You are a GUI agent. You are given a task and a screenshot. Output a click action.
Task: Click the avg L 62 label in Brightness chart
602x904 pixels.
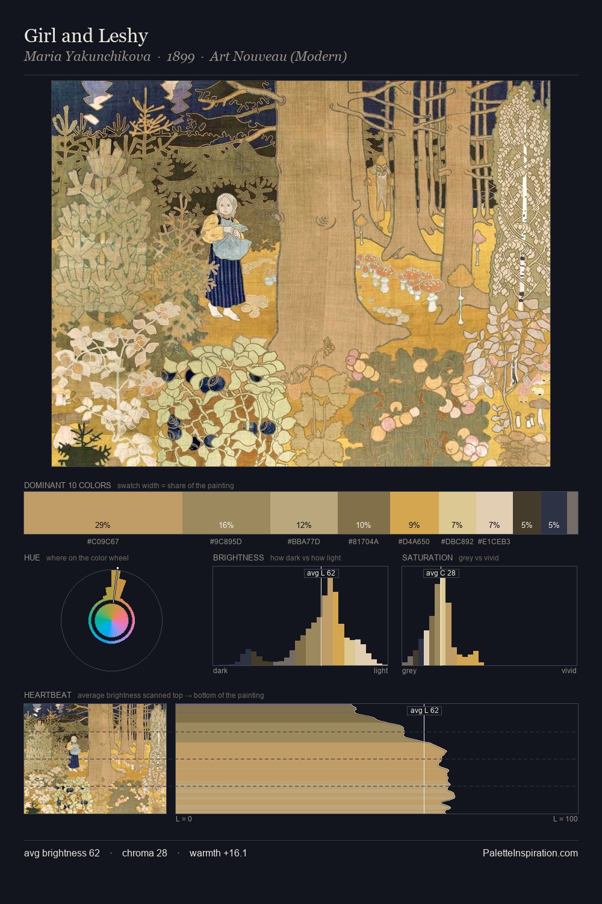321,573
